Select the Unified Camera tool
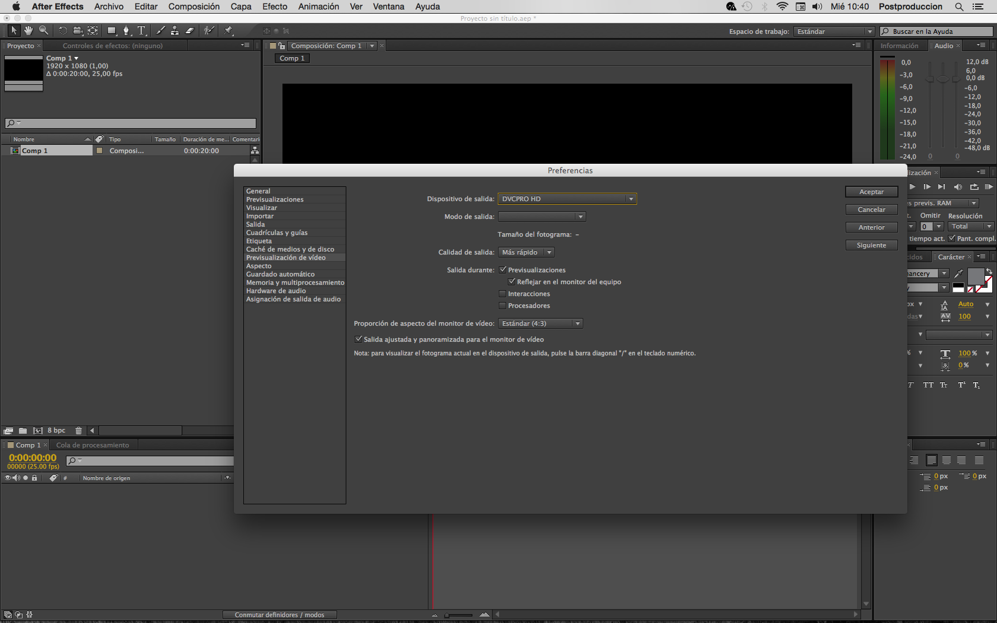 (77, 30)
